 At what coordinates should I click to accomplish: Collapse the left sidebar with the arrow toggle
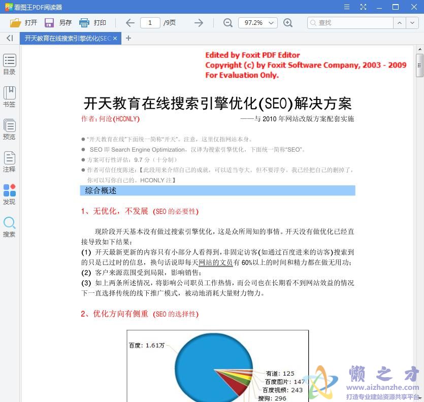pos(9,38)
